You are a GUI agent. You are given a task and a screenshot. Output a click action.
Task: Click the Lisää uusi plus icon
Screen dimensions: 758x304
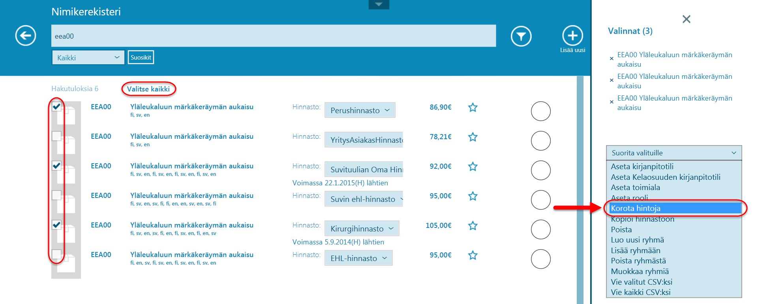(572, 36)
